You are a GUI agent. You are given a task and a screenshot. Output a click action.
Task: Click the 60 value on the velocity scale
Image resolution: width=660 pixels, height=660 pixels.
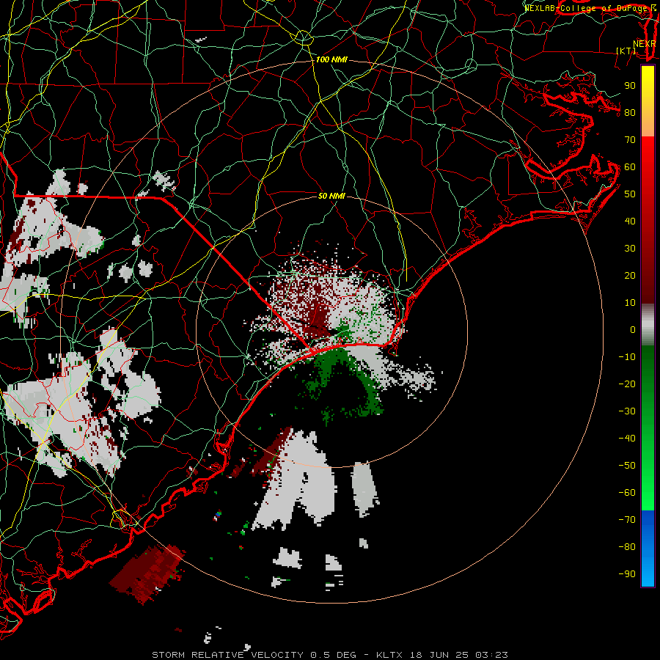(x=630, y=167)
